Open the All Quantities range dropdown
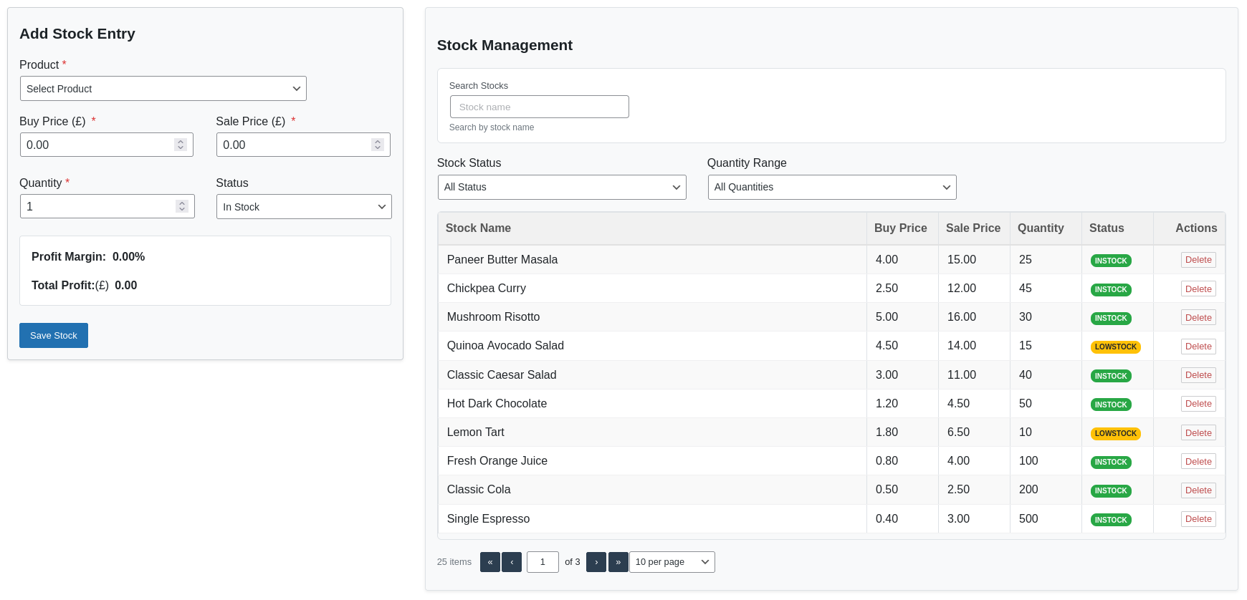 (831, 187)
